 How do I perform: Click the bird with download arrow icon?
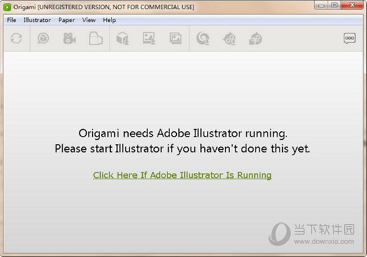(230, 39)
